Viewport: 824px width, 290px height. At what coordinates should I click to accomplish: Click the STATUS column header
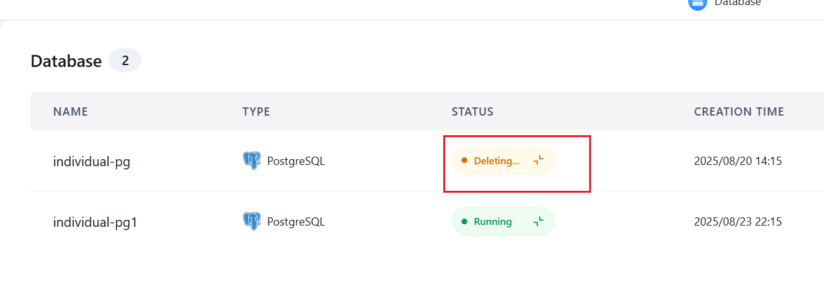(x=472, y=112)
